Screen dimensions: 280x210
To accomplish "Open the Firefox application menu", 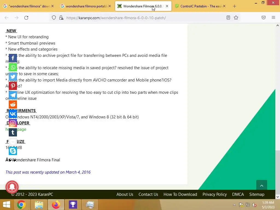I will [273, 17].
